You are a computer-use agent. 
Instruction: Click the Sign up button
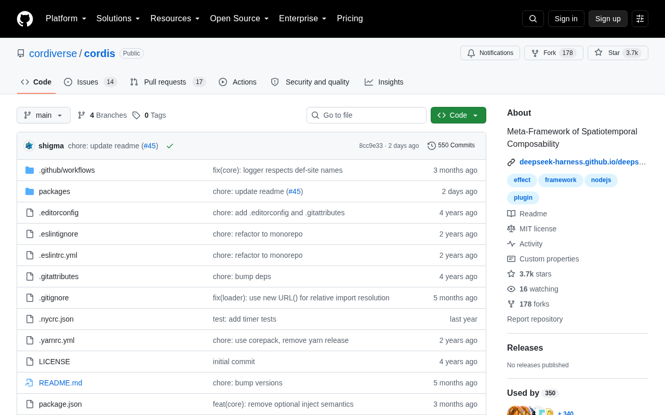tap(608, 19)
